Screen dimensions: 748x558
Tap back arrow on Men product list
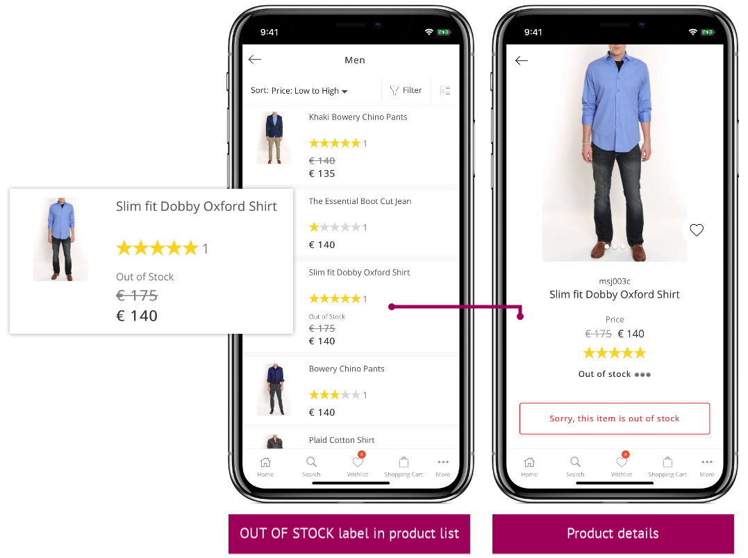(255, 60)
